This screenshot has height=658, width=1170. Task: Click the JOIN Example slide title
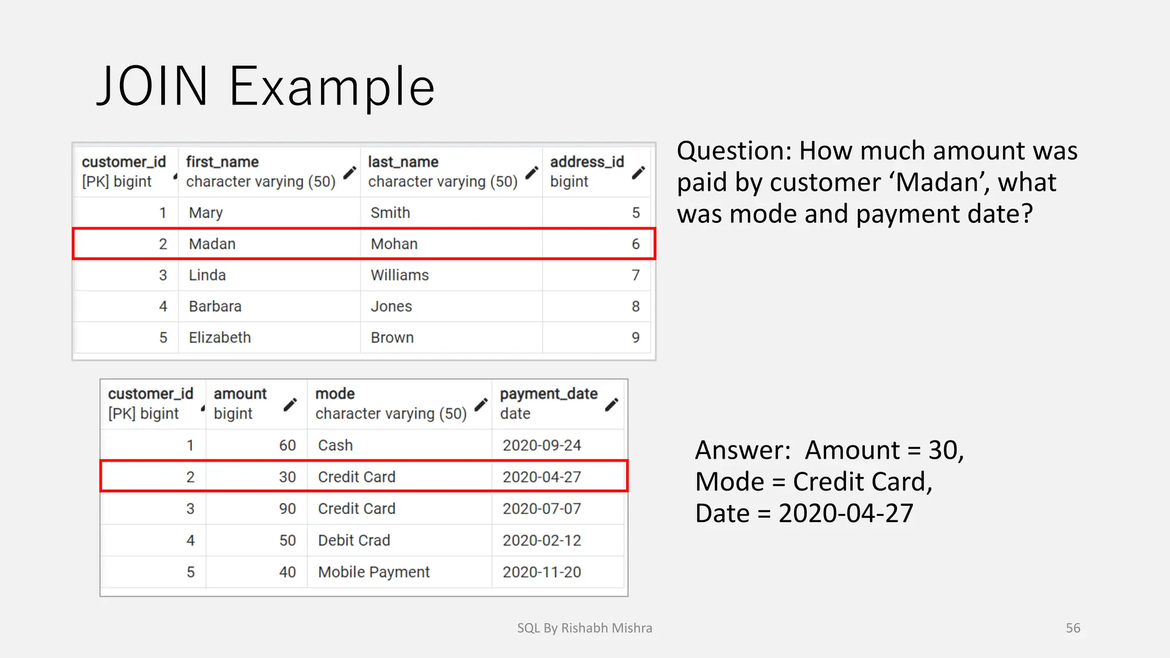click(266, 87)
